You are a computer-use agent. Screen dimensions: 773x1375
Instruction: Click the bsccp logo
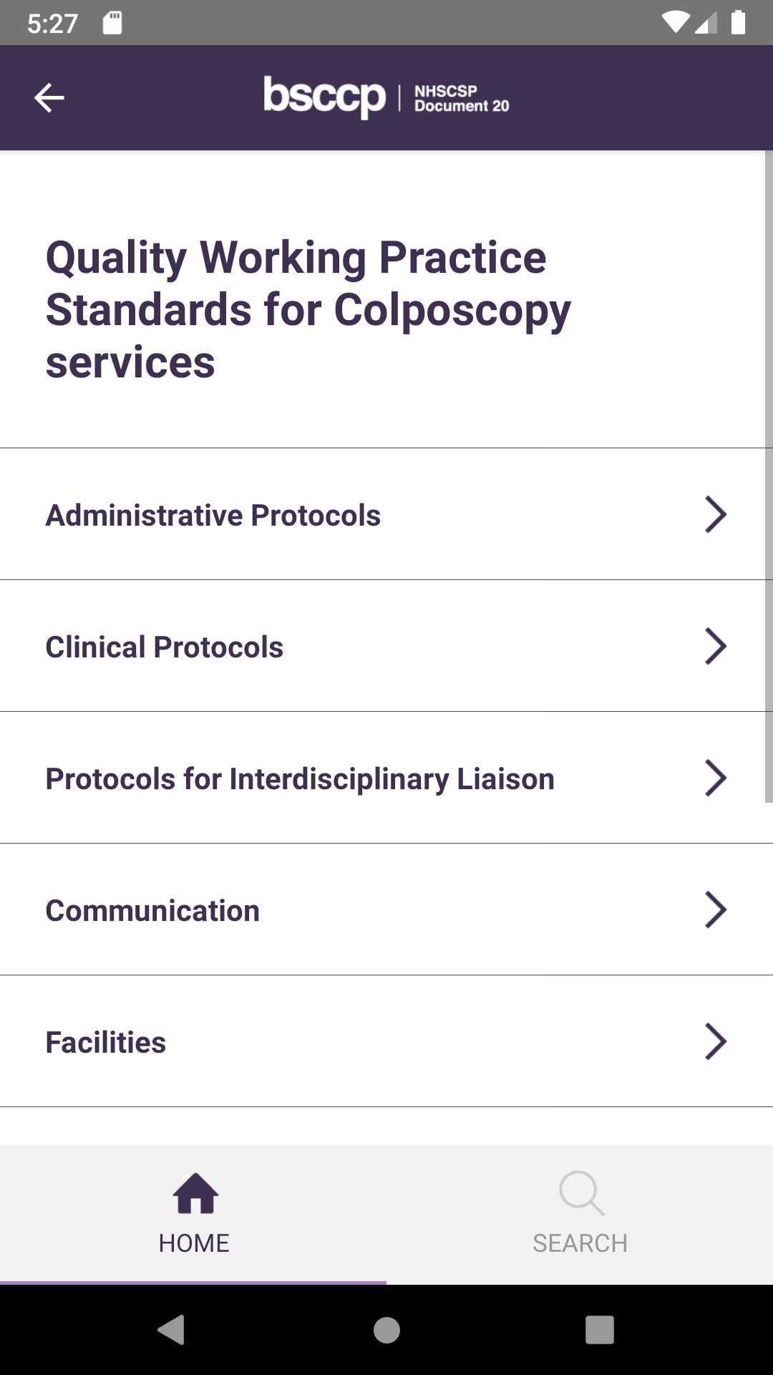point(325,97)
